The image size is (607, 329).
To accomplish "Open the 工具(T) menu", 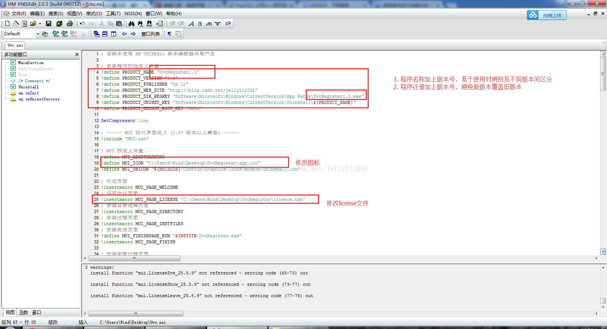I will click(x=113, y=14).
